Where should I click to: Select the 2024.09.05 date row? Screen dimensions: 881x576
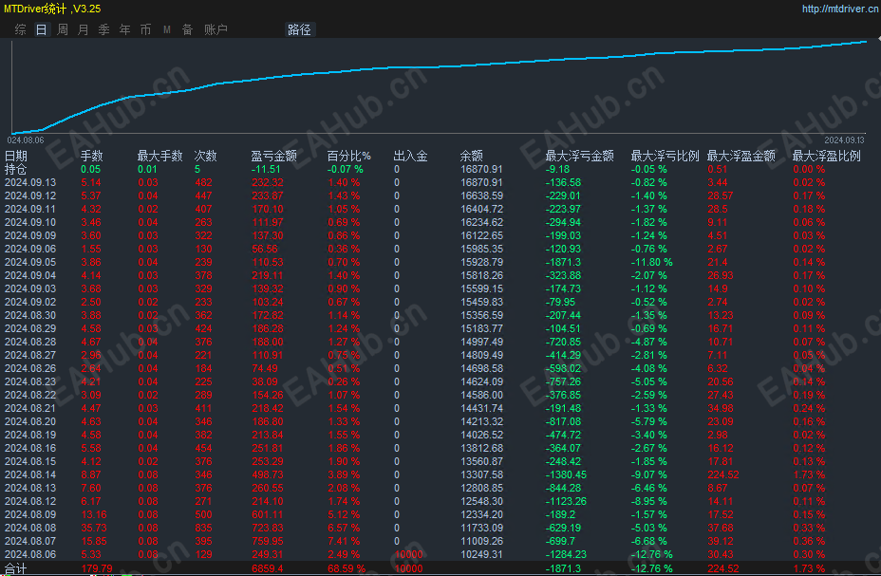click(440, 262)
